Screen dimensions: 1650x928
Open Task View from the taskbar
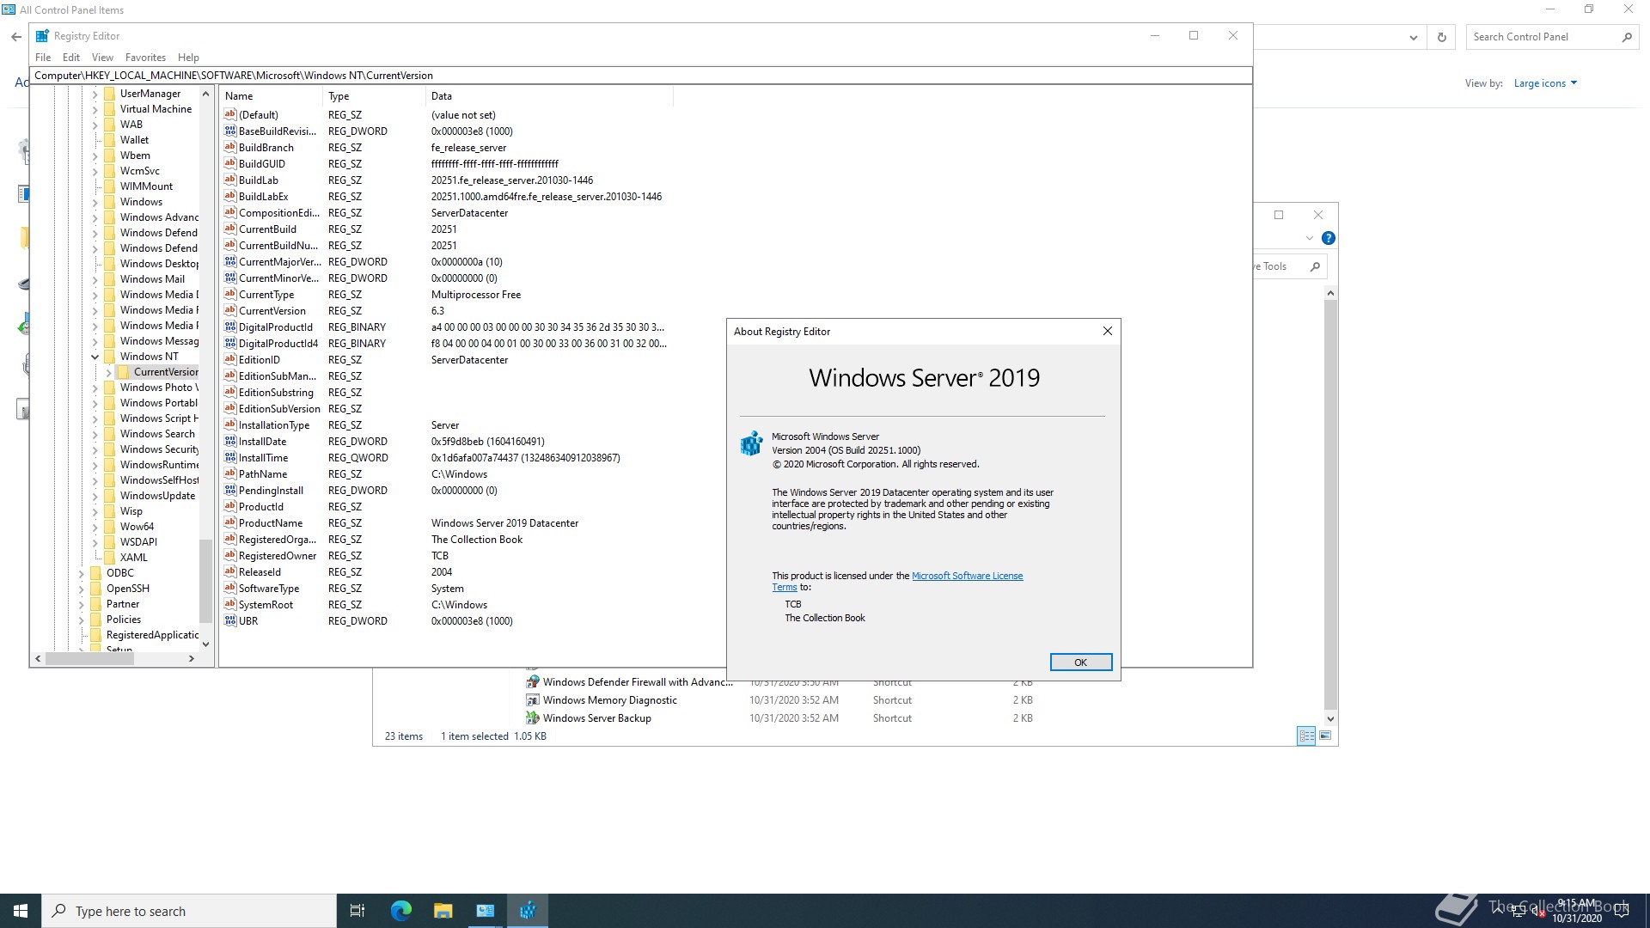(357, 911)
